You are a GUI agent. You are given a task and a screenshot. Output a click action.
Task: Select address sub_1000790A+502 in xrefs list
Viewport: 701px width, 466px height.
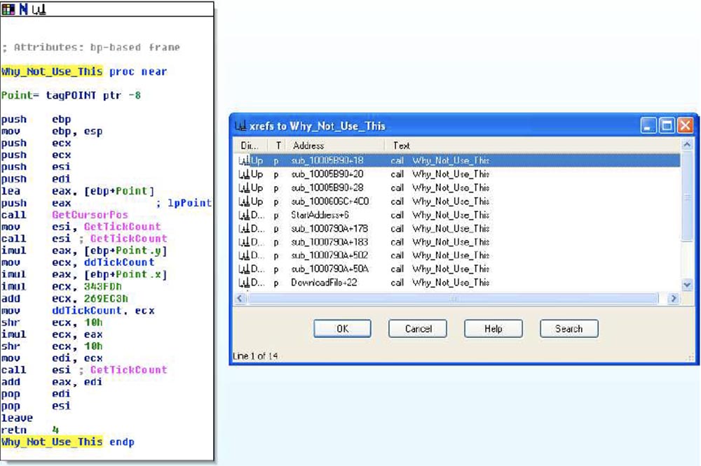[x=329, y=255]
